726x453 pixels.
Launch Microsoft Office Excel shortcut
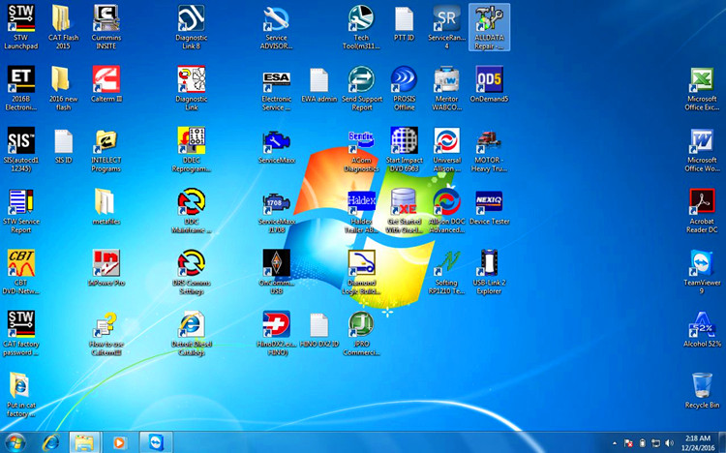click(702, 88)
